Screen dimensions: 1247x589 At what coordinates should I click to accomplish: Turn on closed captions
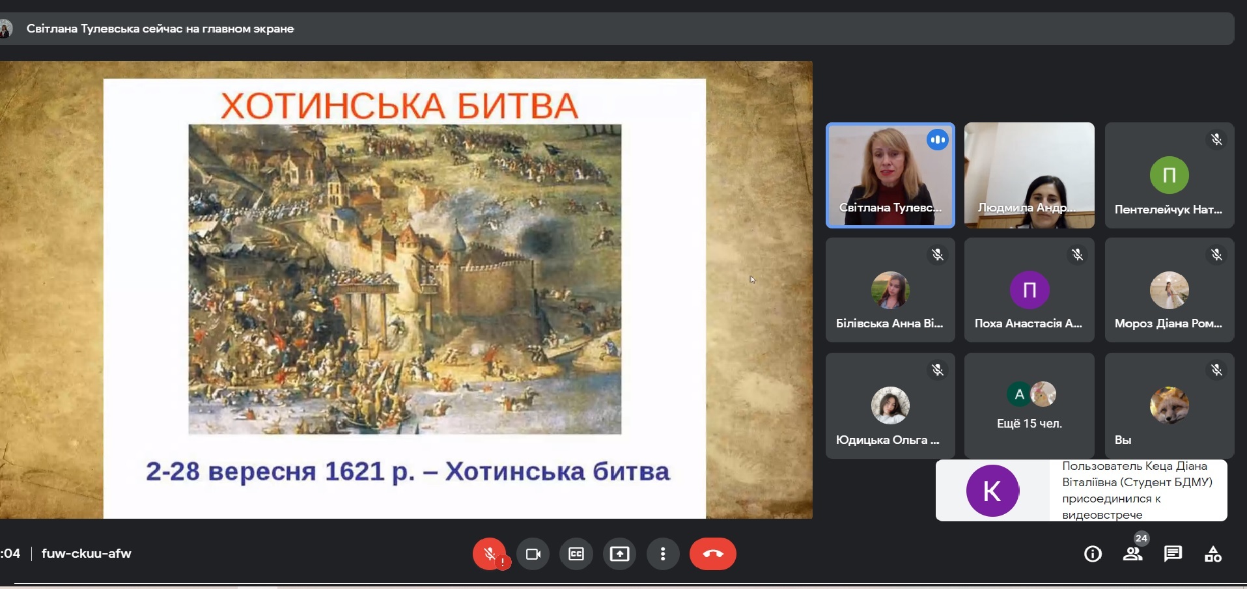point(576,554)
